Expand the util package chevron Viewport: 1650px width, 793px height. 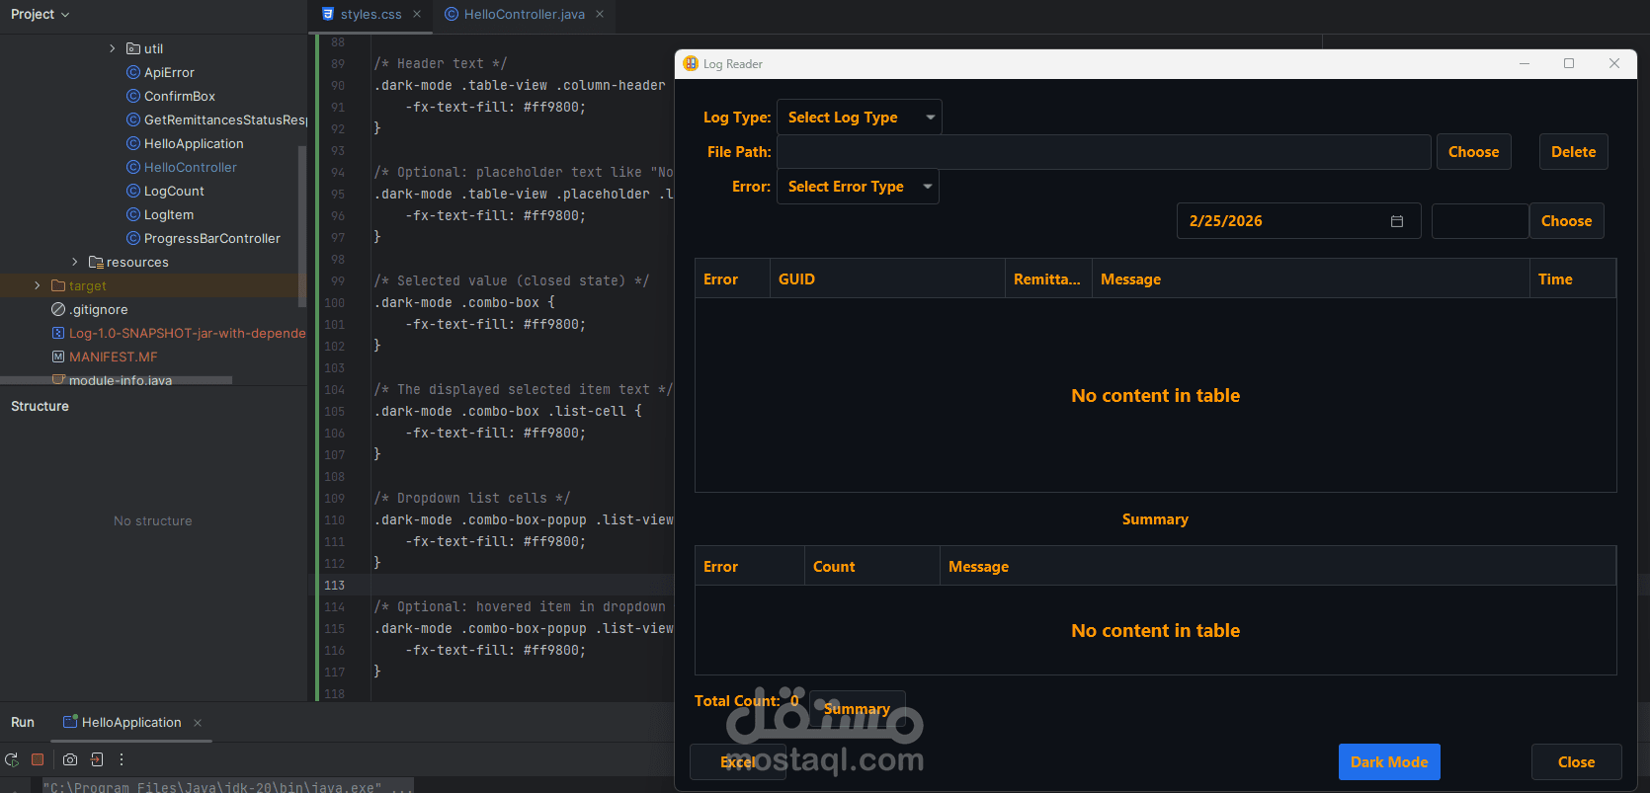(x=113, y=48)
